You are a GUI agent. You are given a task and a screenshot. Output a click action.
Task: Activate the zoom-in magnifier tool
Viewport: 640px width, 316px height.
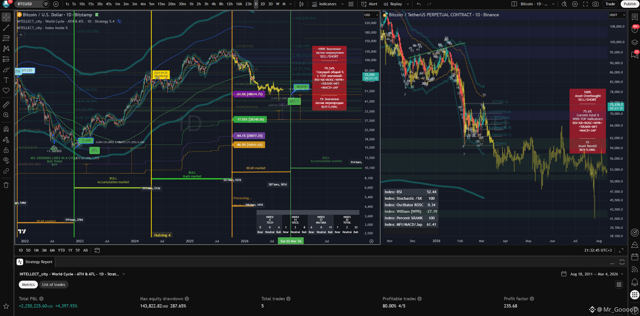[x=6, y=115]
